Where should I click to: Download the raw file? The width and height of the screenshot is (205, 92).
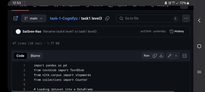click(161, 56)
